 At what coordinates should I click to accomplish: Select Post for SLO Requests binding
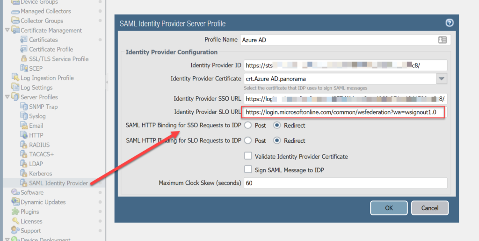pyautogui.click(x=248, y=140)
